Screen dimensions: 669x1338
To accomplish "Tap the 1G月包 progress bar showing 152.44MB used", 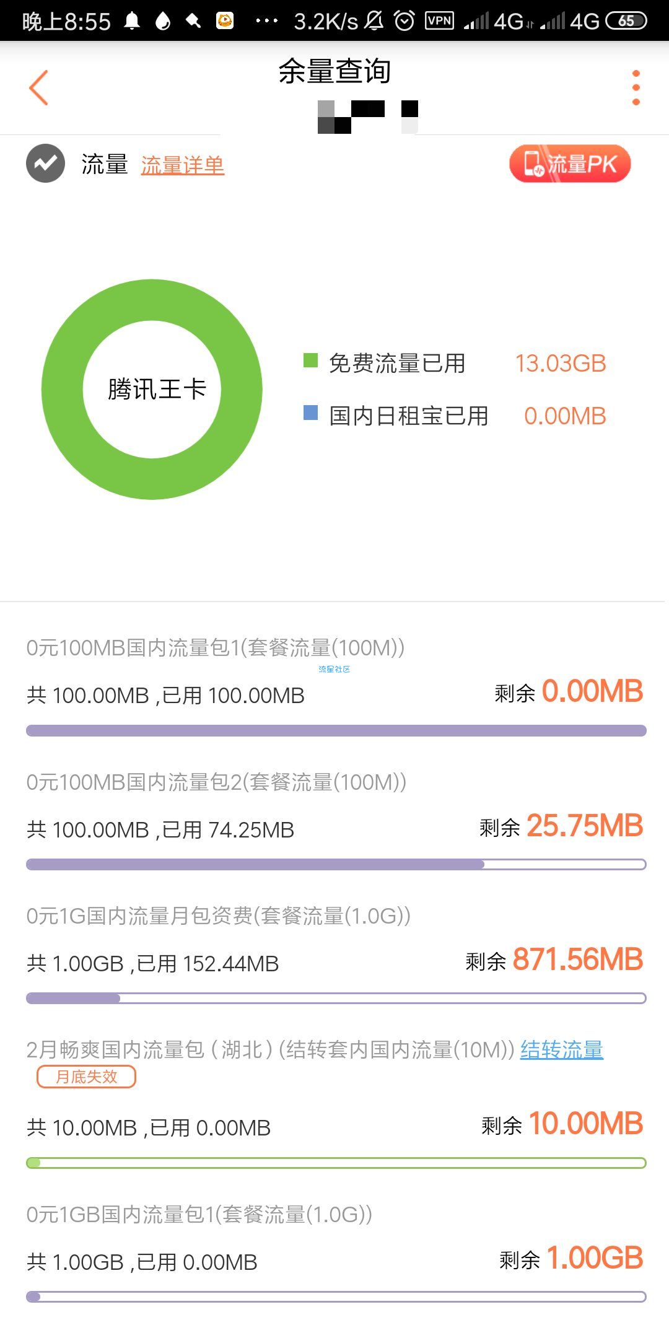I will 336,998.
